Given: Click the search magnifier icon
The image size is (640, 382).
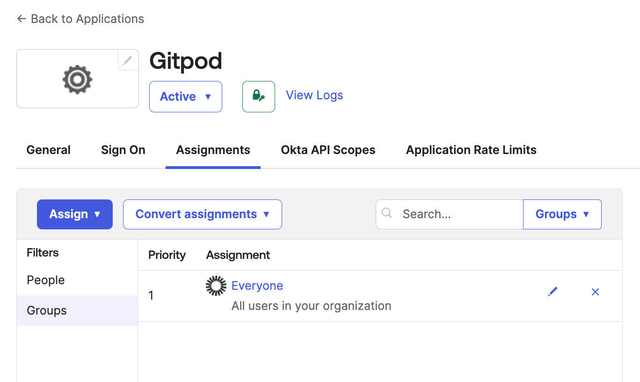Looking at the screenshot, I should [387, 213].
